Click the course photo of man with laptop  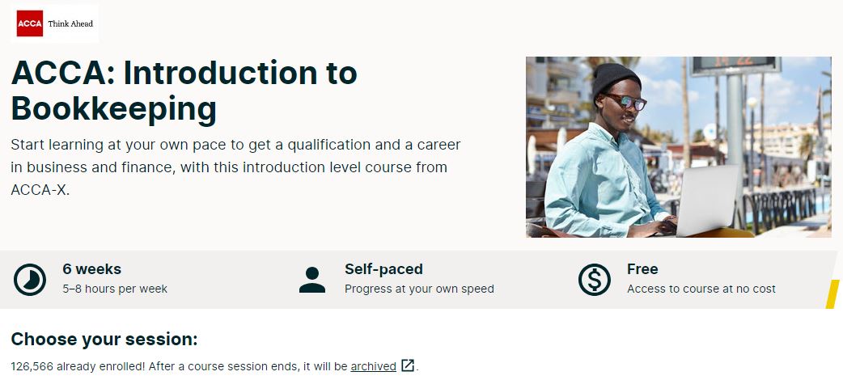(679, 146)
